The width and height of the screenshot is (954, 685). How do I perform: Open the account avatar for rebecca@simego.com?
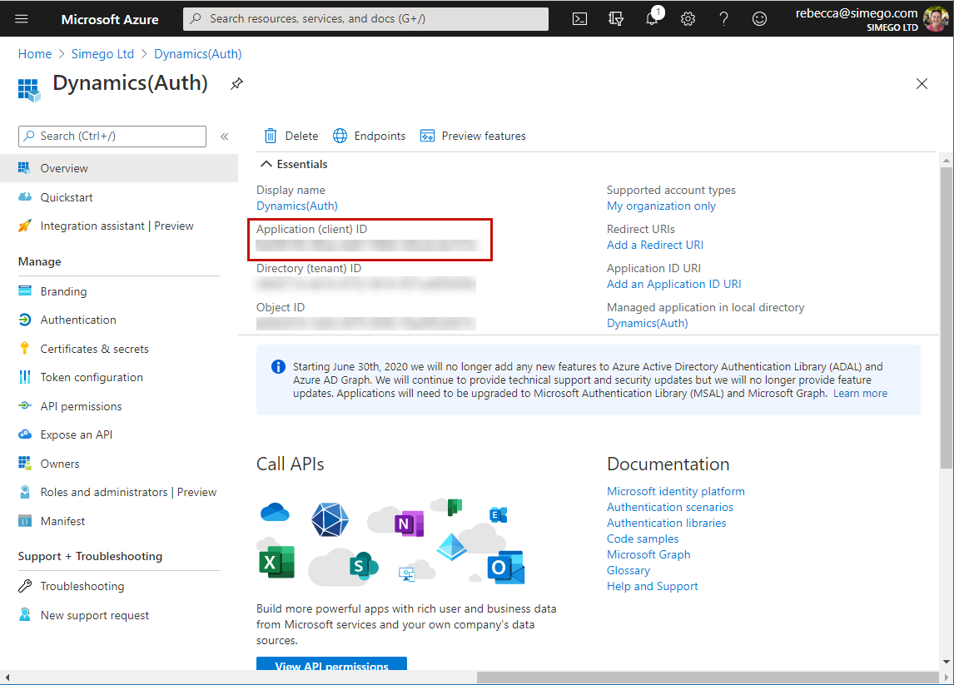pos(935,19)
